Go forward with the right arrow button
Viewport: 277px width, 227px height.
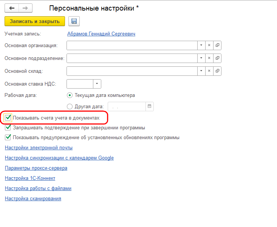[25, 8]
